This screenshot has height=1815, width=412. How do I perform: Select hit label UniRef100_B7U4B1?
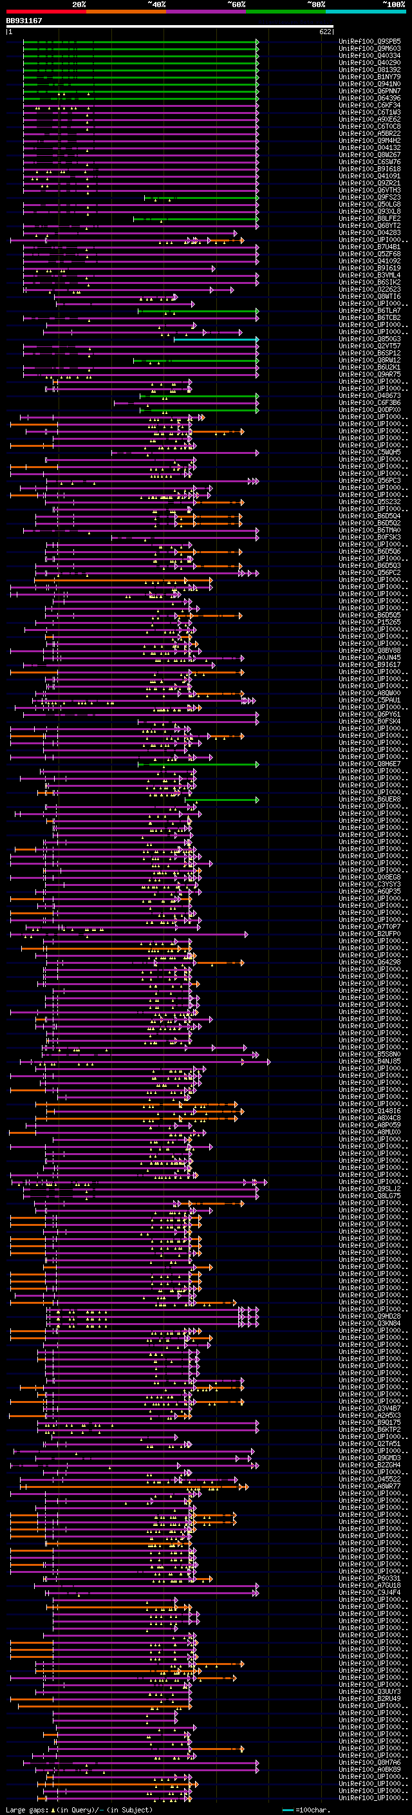370,247
